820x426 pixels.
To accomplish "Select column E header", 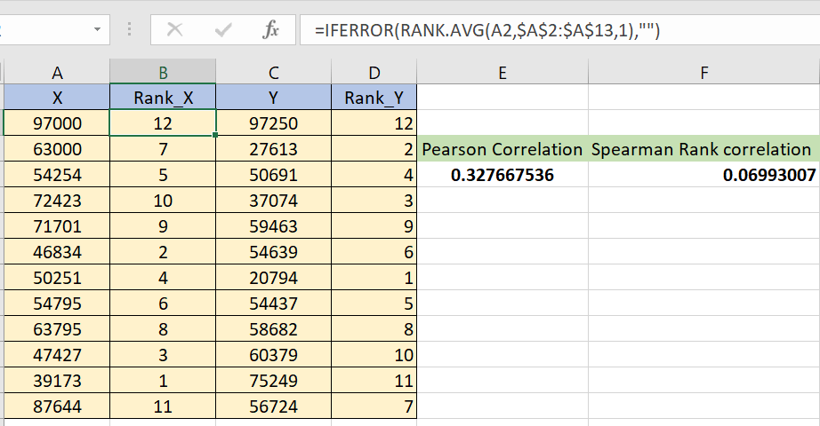I will [x=502, y=73].
